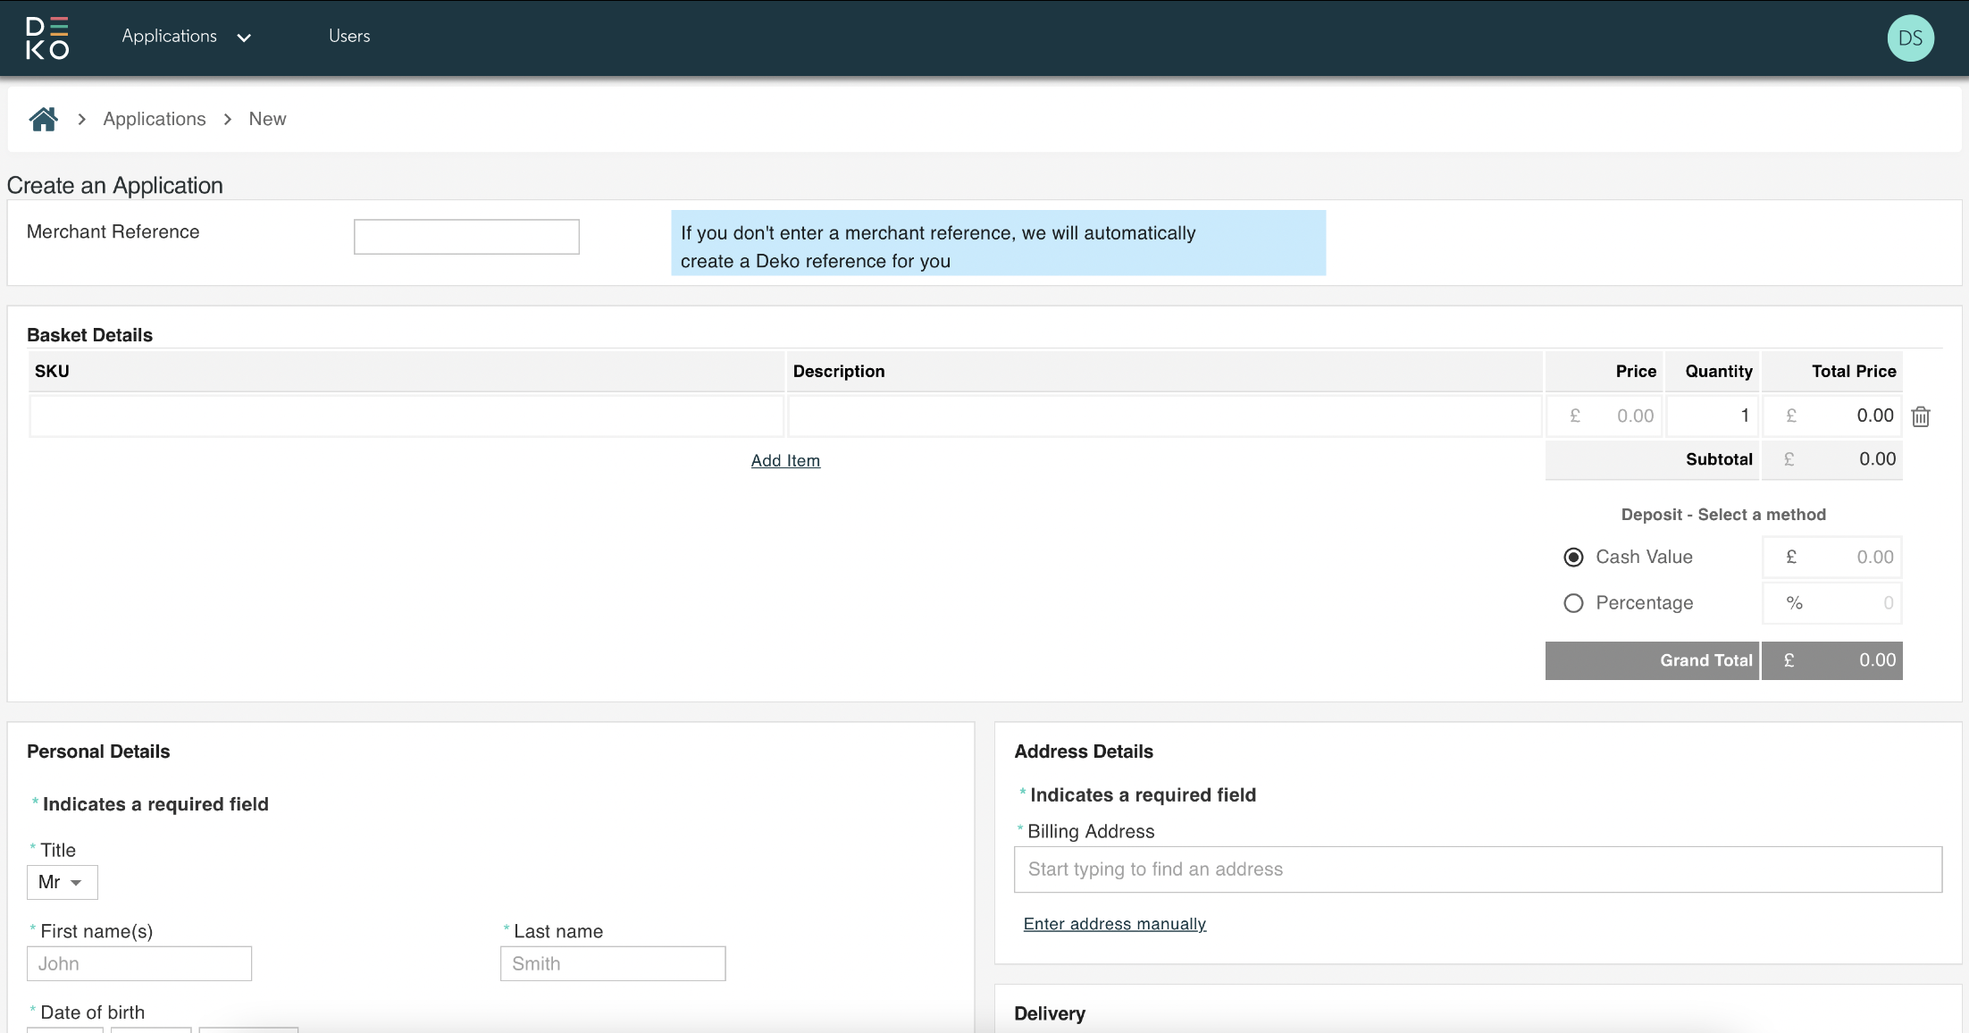Image resolution: width=1969 pixels, height=1033 pixels.
Task: Click the Billing Address search field
Action: 1478,869
